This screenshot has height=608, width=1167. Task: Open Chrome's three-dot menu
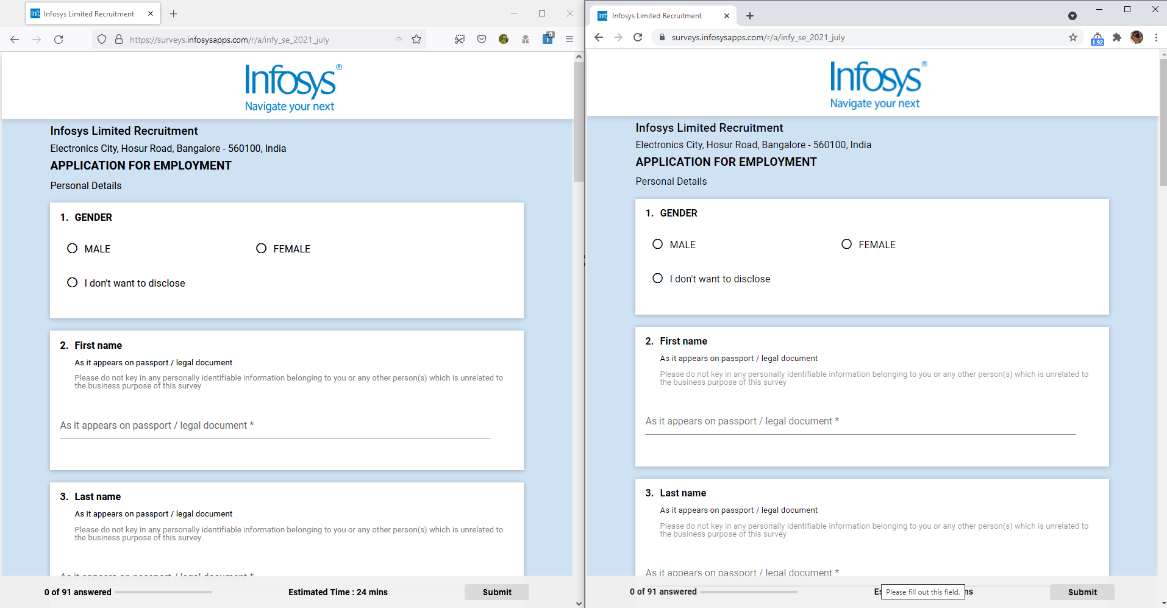tap(1156, 37)
